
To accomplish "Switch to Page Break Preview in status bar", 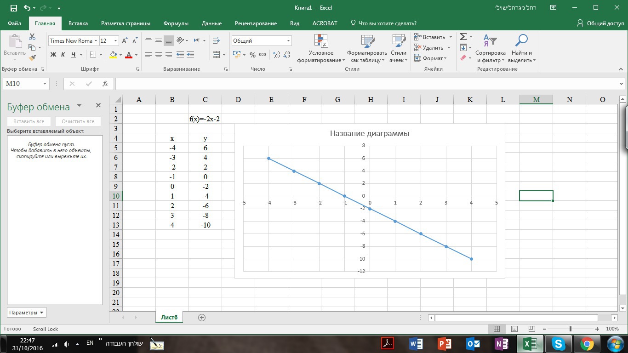I will 532,329.
